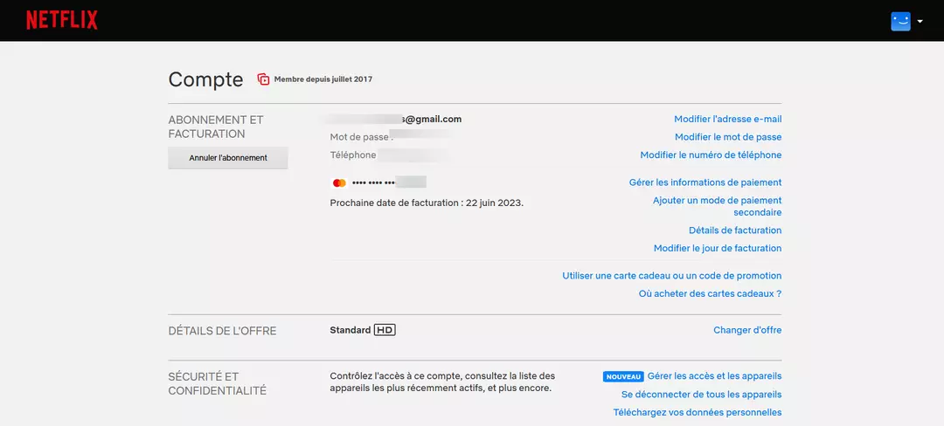This screenshot has width=944, height=426.
Task: Use a gift card or promotion code link
Action: pos(671,276)
